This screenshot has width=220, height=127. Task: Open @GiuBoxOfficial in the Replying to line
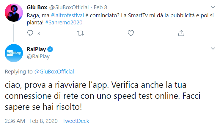click(54, 71)
